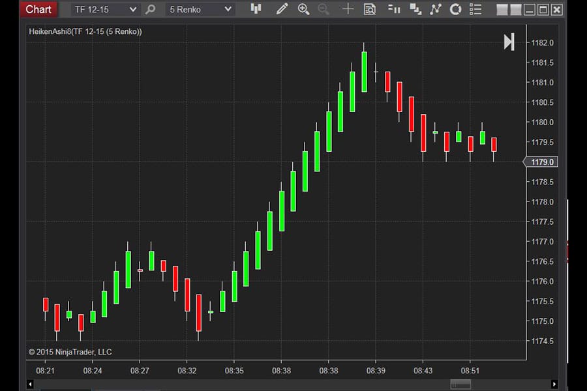Click the 1175.0 price axis label
Screen dimensions: 587x391
point(542,321)
